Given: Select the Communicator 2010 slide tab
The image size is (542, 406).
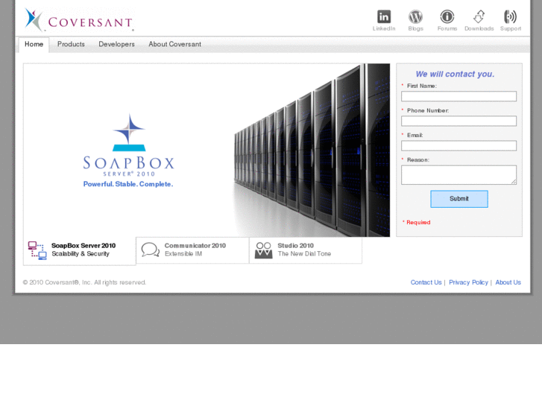Looking at the screenshot, I should click(192, 250).
